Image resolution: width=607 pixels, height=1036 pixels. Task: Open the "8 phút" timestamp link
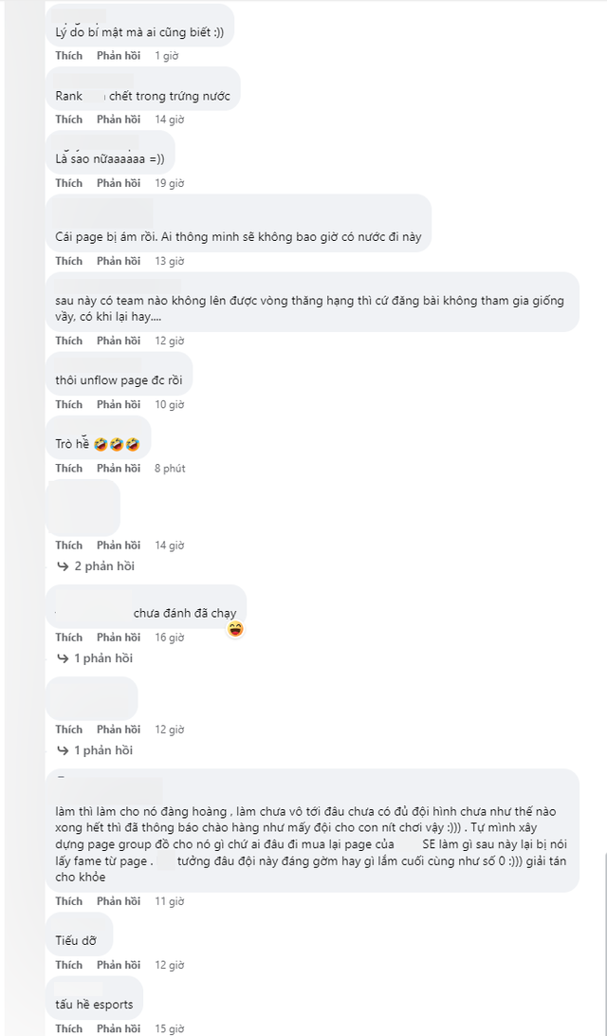tap(170, 469)
